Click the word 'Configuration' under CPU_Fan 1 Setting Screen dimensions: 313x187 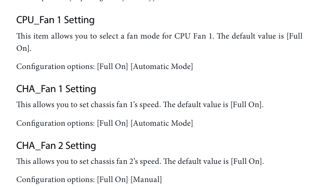[x=41, y=67]
